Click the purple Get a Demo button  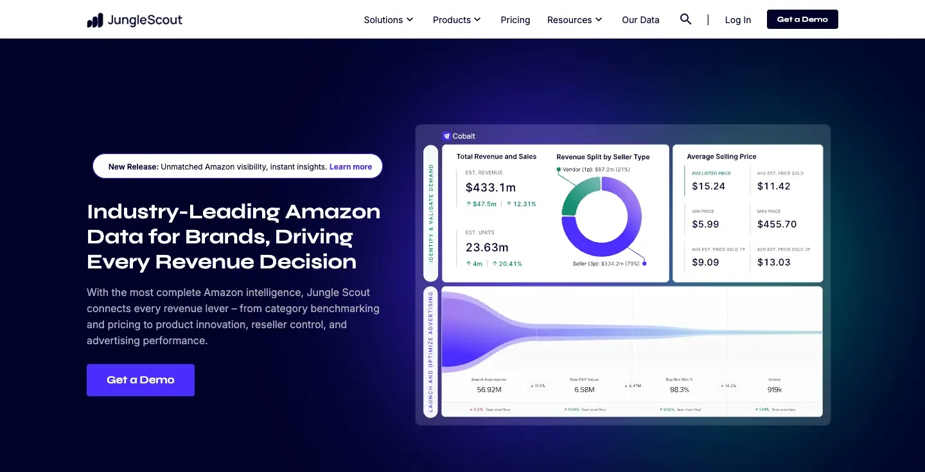pos(141,380)
